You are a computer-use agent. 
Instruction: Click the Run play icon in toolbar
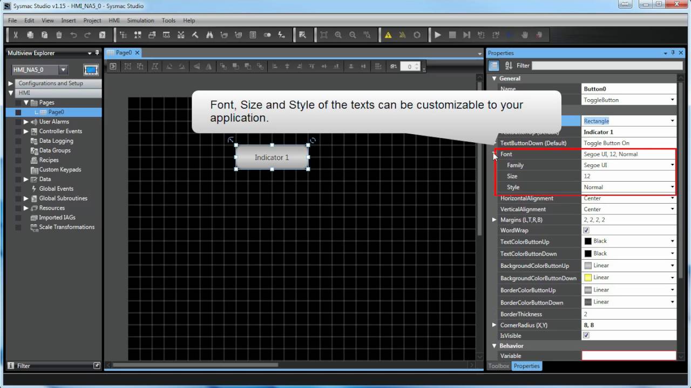click(x=438, y=35)
